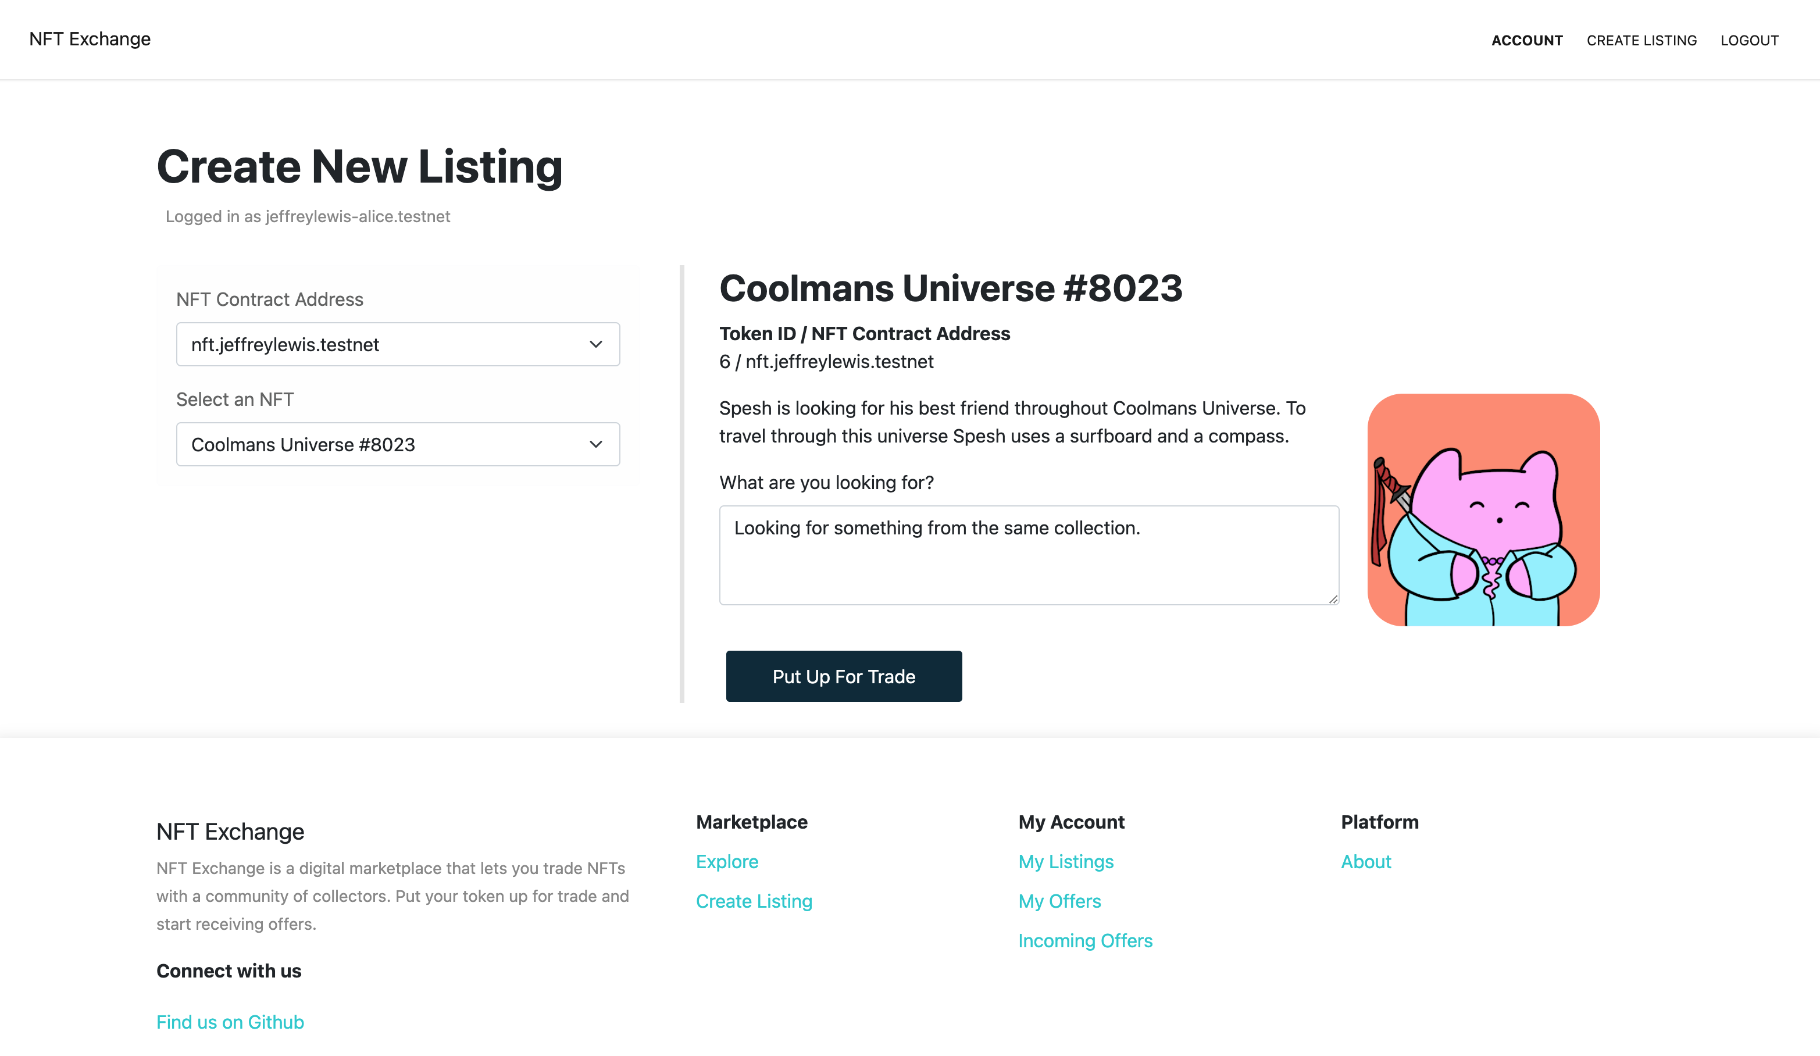Open the My Offers footer link
Image resolution: width=1820 pixels, height=1056 pixels.
click(x=1059, y=901)
